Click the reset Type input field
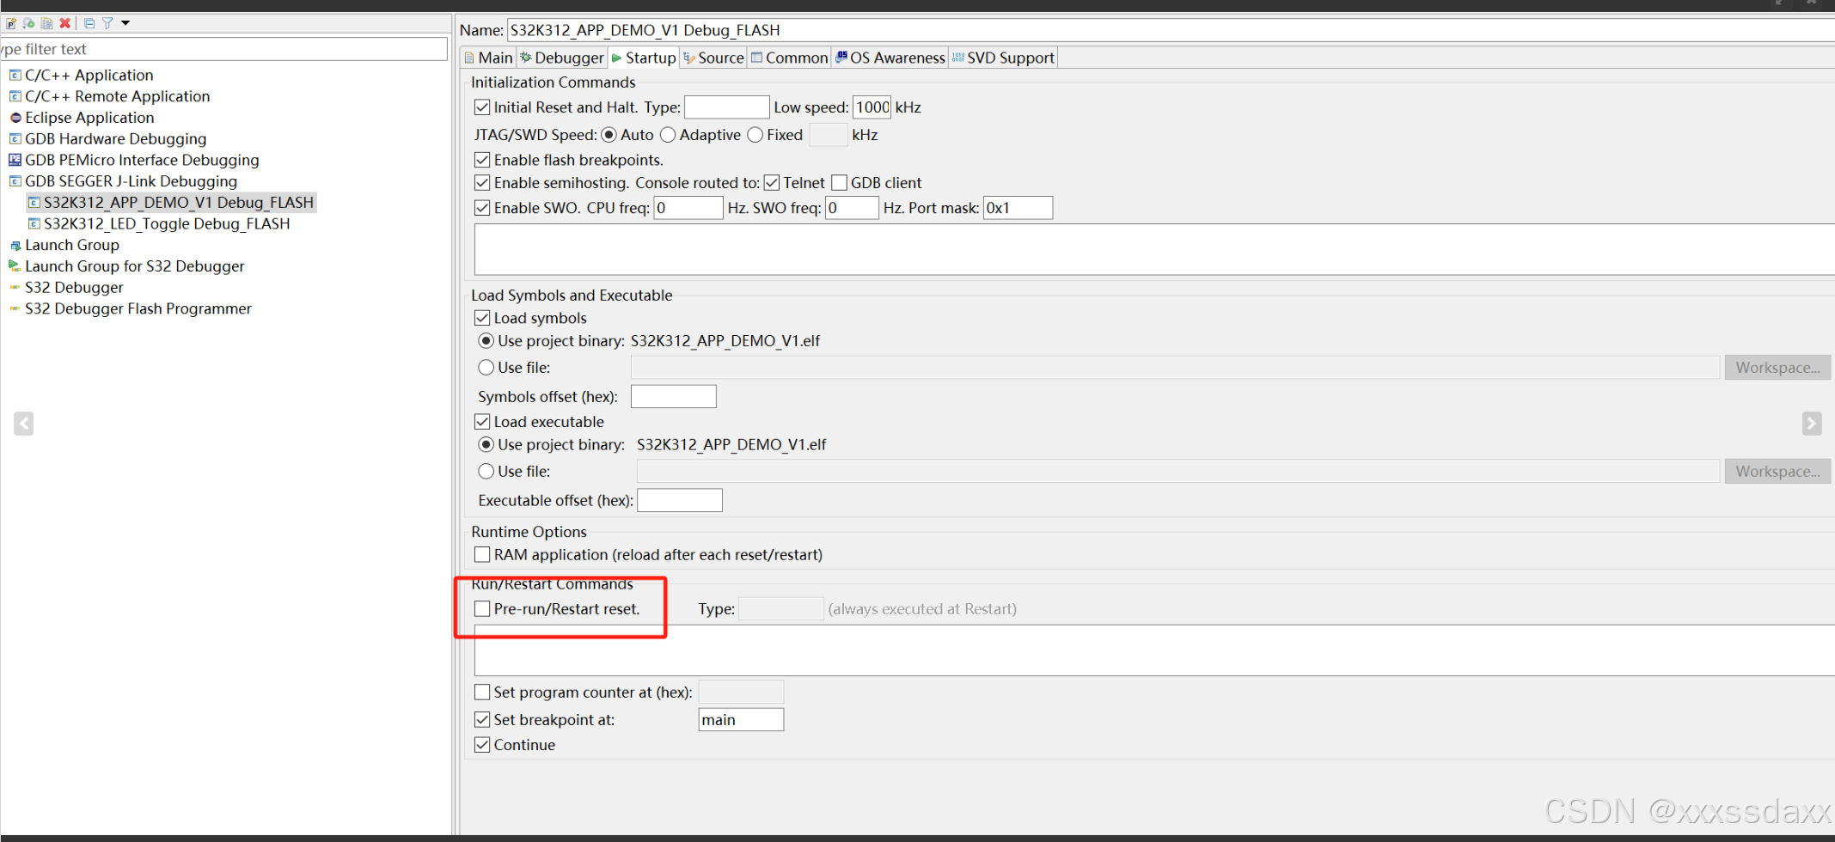This screenshot has height=842, width=1835. (726, 107)
